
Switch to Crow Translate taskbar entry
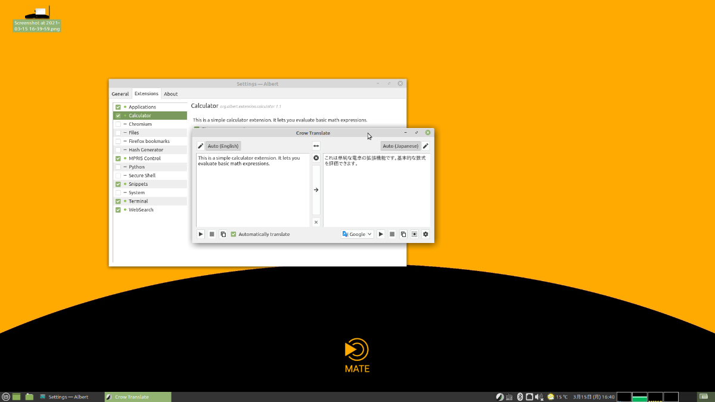pyautogui.click(x=138, y=397)
